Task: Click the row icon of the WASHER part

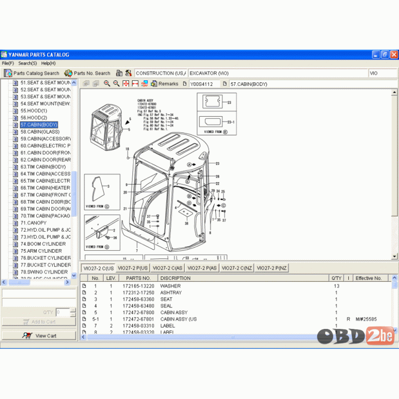Action: [x=84, y=286]
